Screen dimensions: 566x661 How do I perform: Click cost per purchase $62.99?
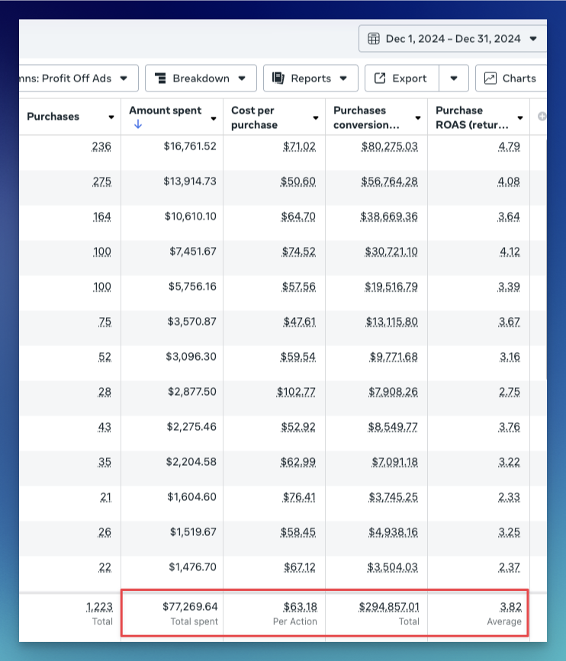(x=298, y=461)
